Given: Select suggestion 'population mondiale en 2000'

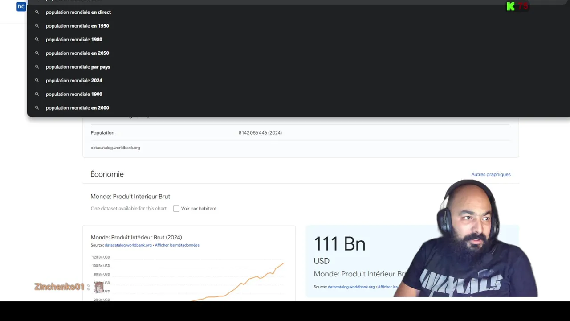Looking at the screenshot, I should point(298,108).
